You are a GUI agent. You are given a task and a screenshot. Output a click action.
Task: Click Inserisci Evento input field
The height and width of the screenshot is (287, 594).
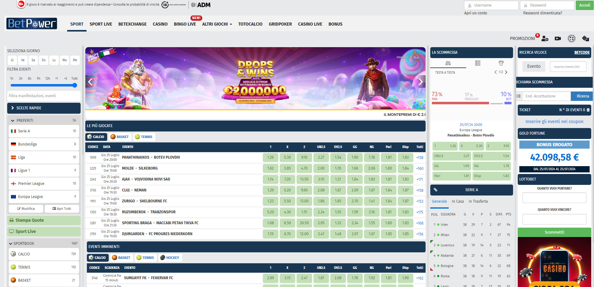568,67
